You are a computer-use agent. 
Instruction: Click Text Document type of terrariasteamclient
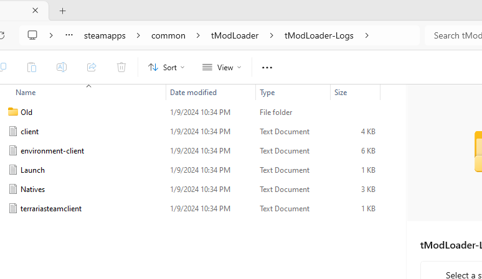coord(285,209)
